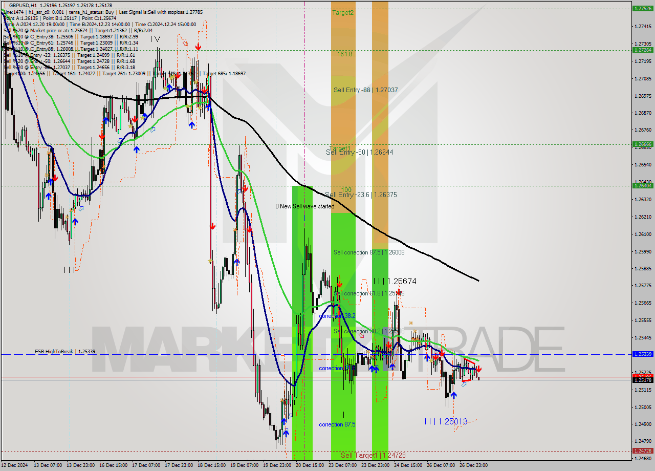Image resolution: width=655 pixels, height=471 pixels.
Task: Click the 26 Dec 23:00 time label
Action: point(473,465)
